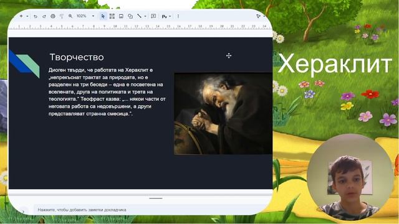Toggle the Ру input tools button
The image size is (399, 224).
(x=165, y=17)
